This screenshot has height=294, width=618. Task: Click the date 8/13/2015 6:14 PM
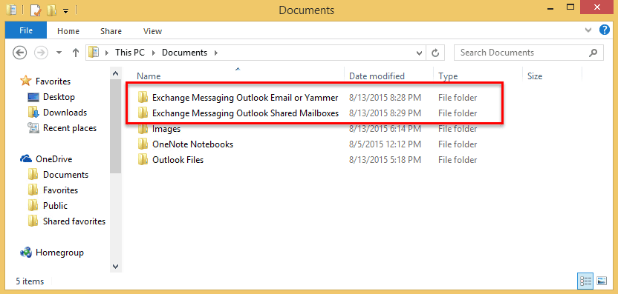pos(386,129)
